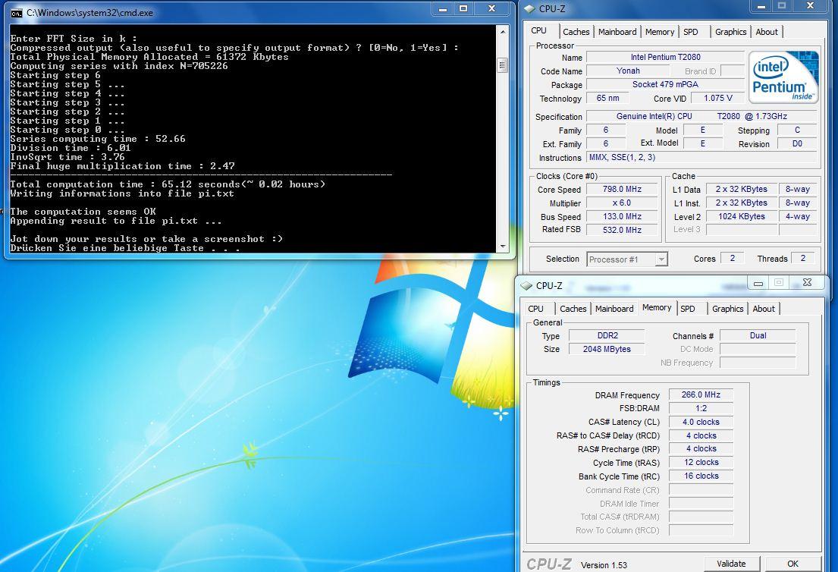This screenshot has height=572, width=838.
Task: Switch to Mainboard tab in top CPU-Z window
Action: 617,32
